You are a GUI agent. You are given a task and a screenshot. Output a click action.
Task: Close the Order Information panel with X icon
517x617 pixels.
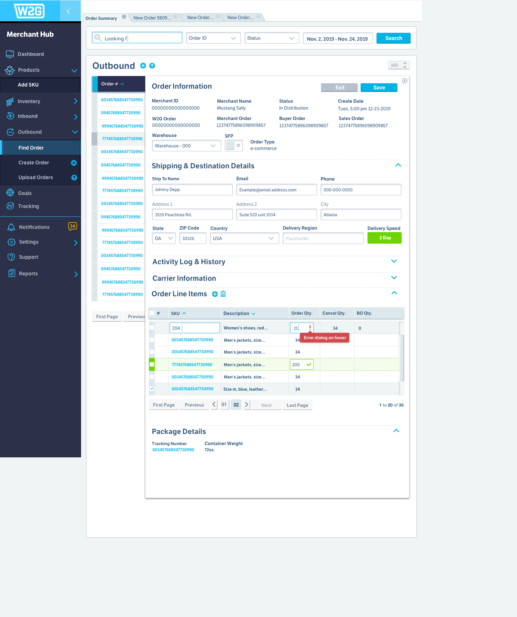pyautogui.click(x=405, y=81)
